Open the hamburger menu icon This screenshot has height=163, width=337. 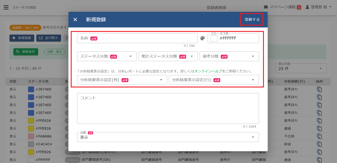[x=6, y=7]
